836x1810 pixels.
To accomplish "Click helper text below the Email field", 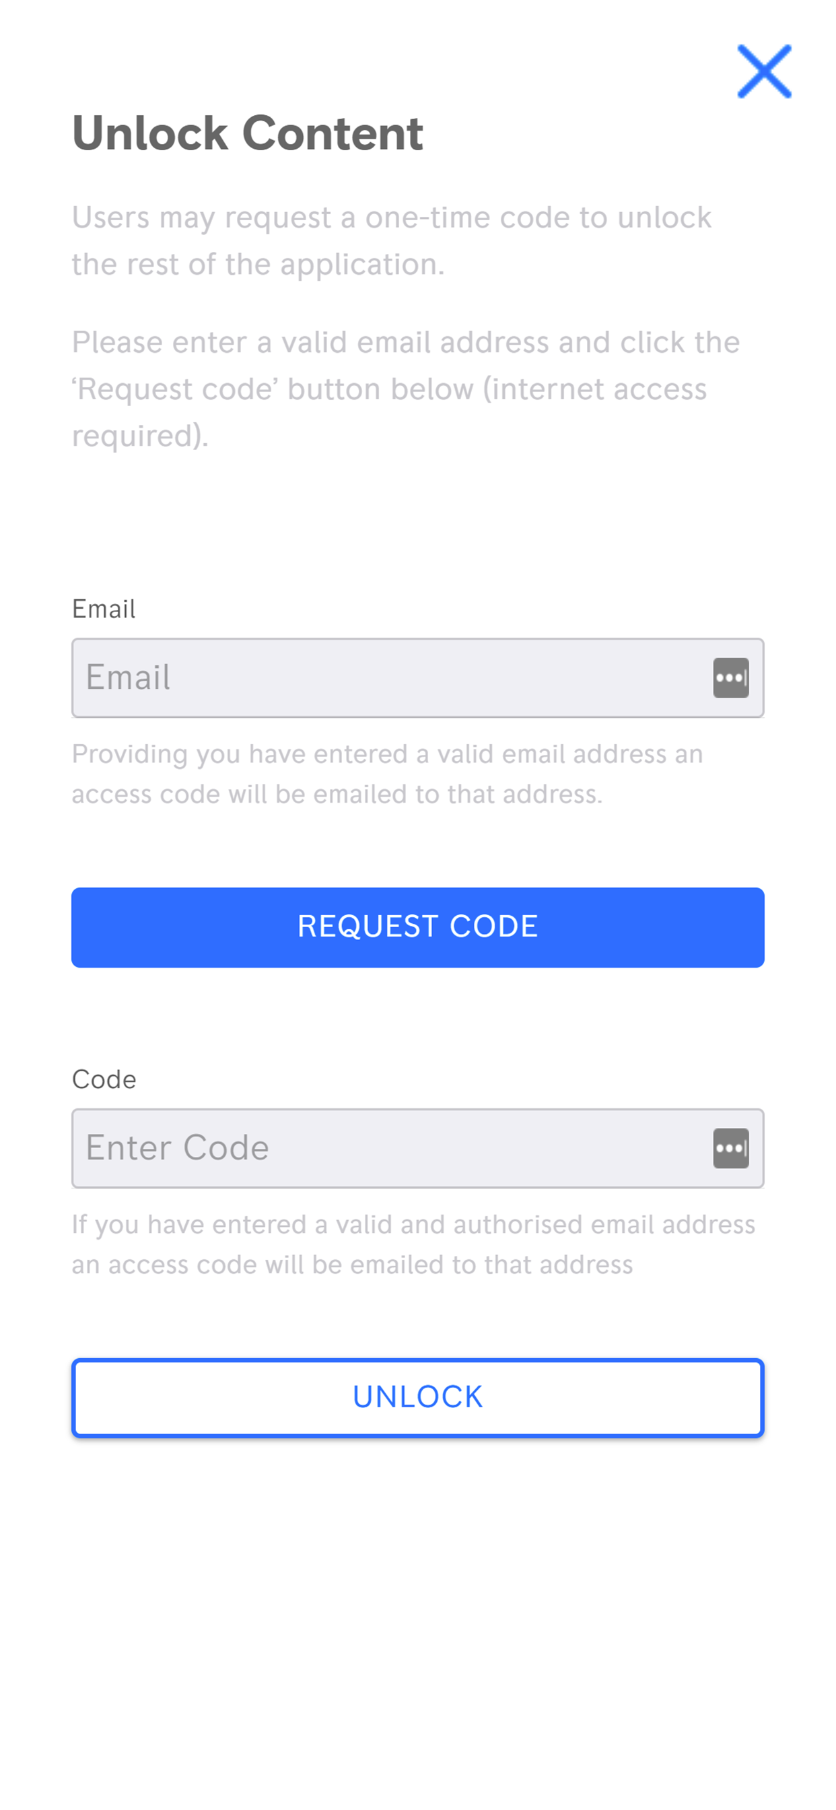I will tap(387, 774).
